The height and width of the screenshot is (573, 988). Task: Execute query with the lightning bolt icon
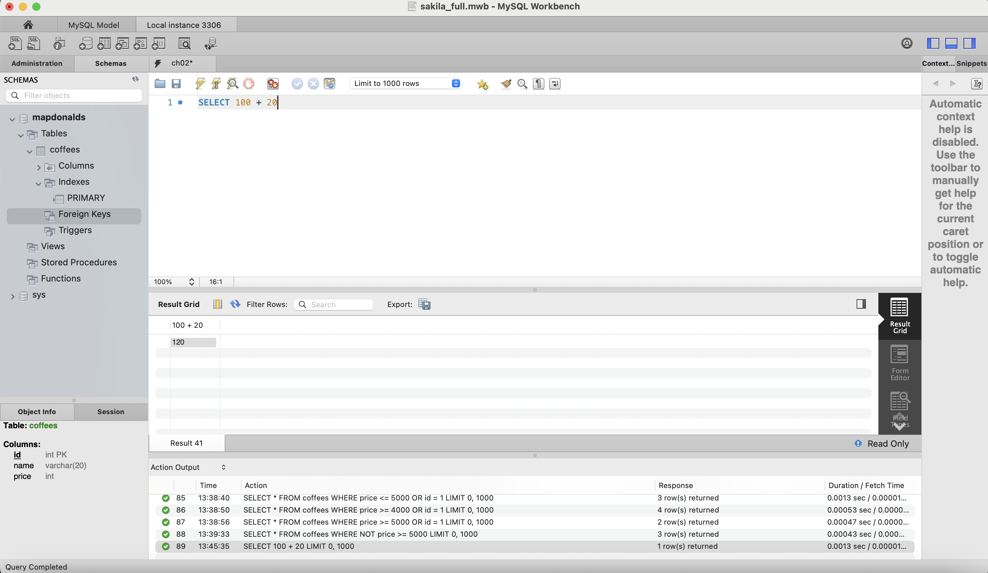tap(200, 83)
